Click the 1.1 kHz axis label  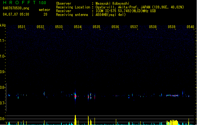[x=3, y=41]
